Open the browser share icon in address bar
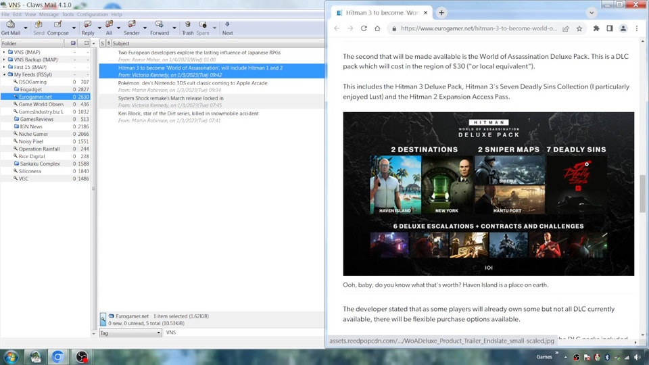The width and height of the screenshot is (649, 365). pyautogui.click(x=565, y=28)
